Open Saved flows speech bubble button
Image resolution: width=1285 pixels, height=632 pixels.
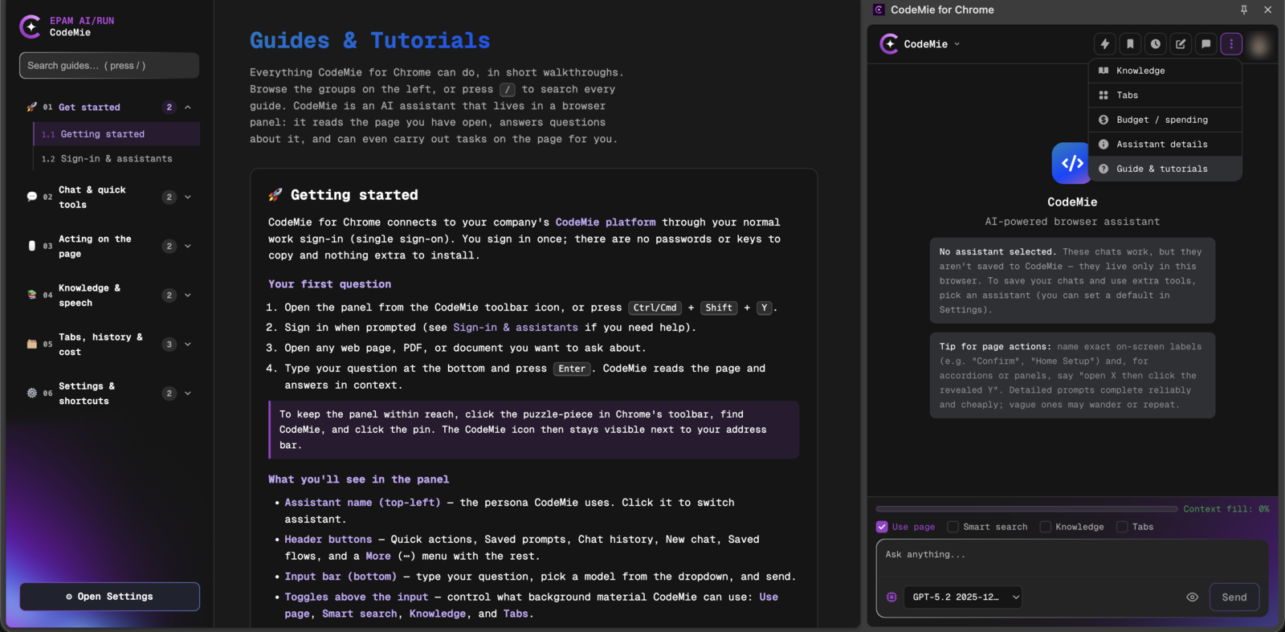tap(1206, 44)
